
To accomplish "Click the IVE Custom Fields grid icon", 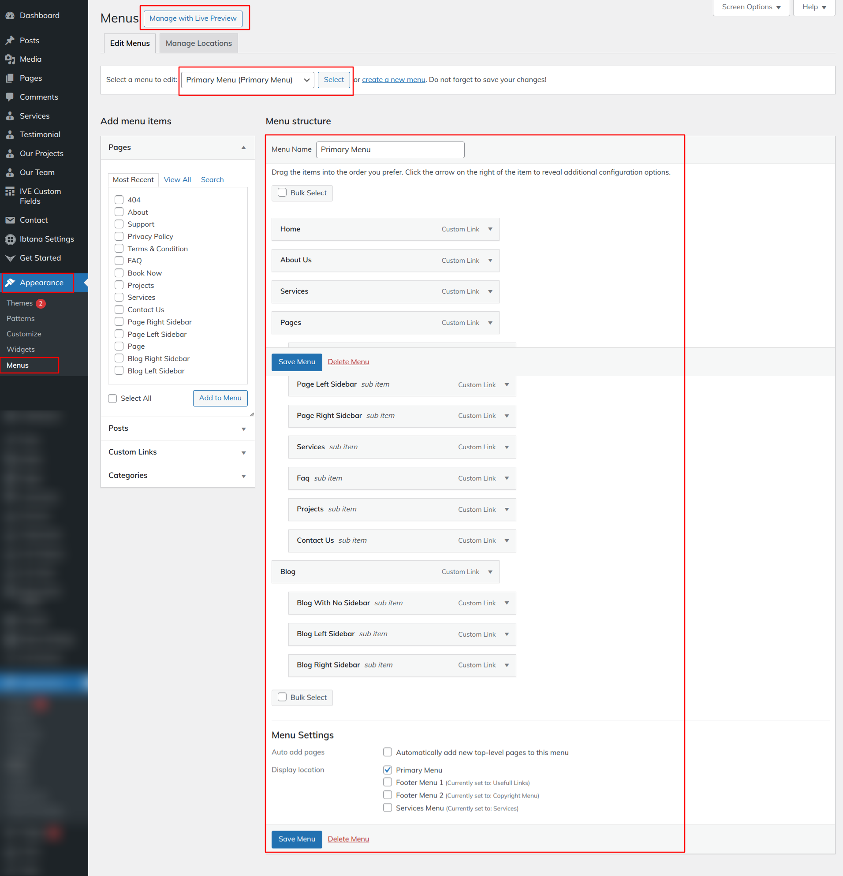I will [x=10, y=192].
